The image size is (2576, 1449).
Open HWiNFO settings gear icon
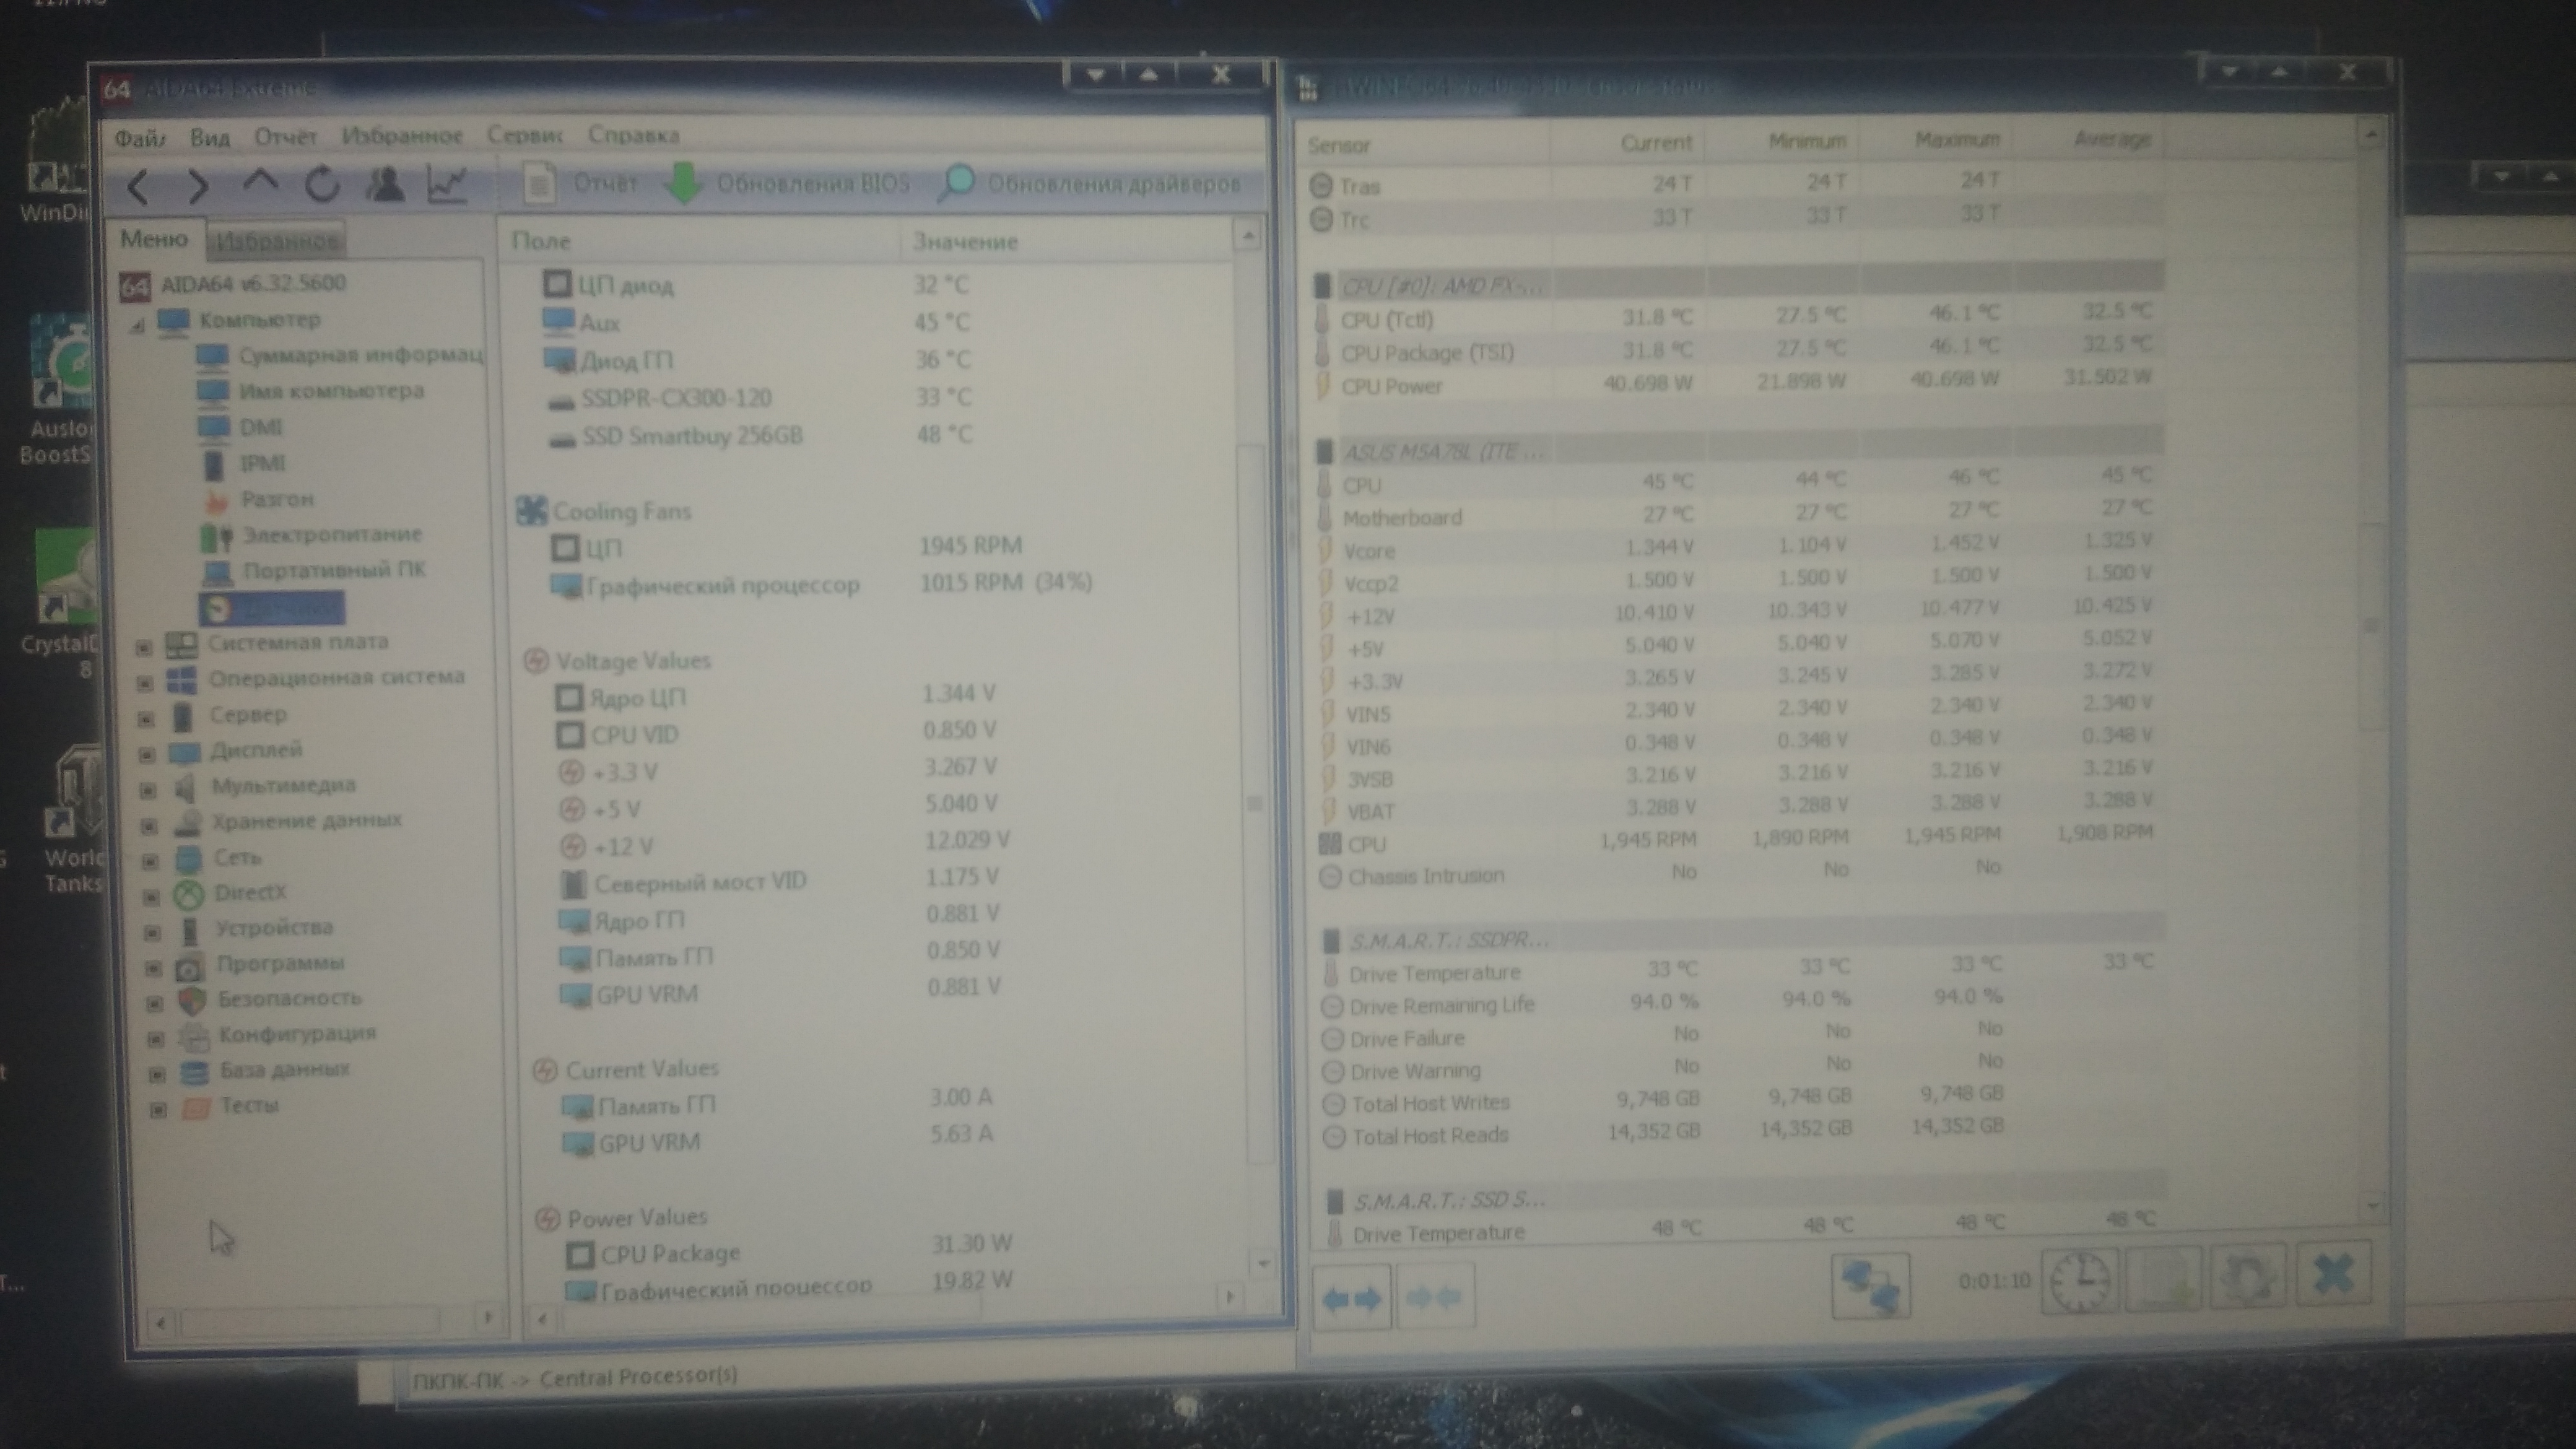pos(2247,1278)
